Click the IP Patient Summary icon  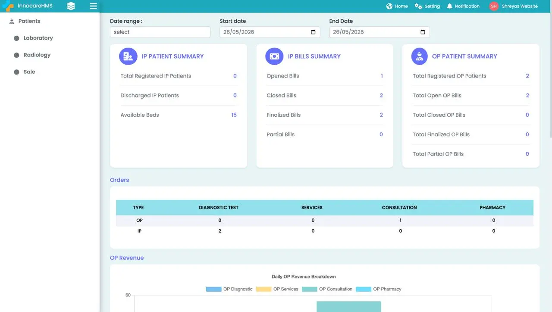point(128,56)
